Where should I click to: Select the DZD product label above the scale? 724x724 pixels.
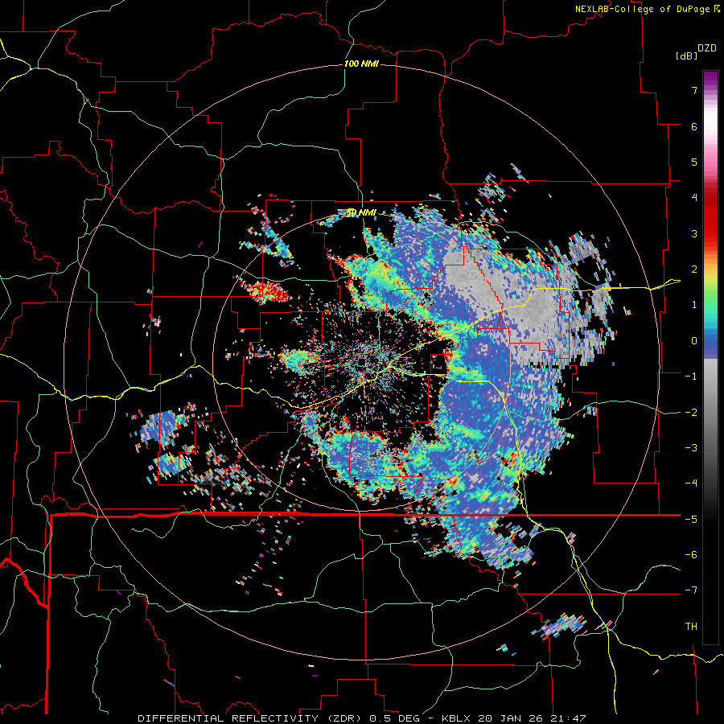click(707, 48)
